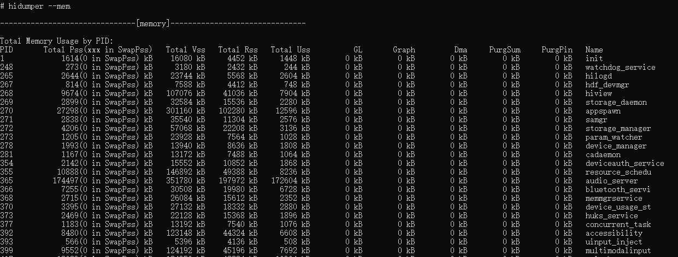Viewport: 678px width, 257px height.
Task: Click the Total Vss column header
Action: pyautogui.click(x=185, y=50)
